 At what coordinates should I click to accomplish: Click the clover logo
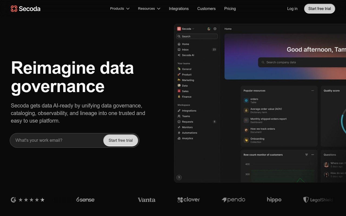click(188, 200)
